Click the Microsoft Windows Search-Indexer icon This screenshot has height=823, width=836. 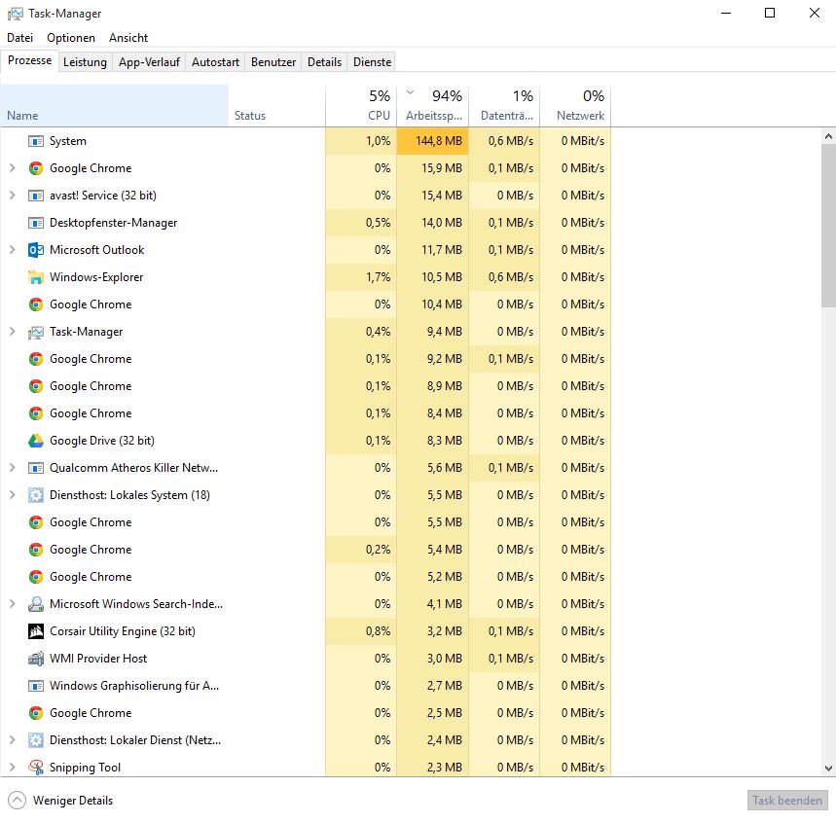click(36, 604)
